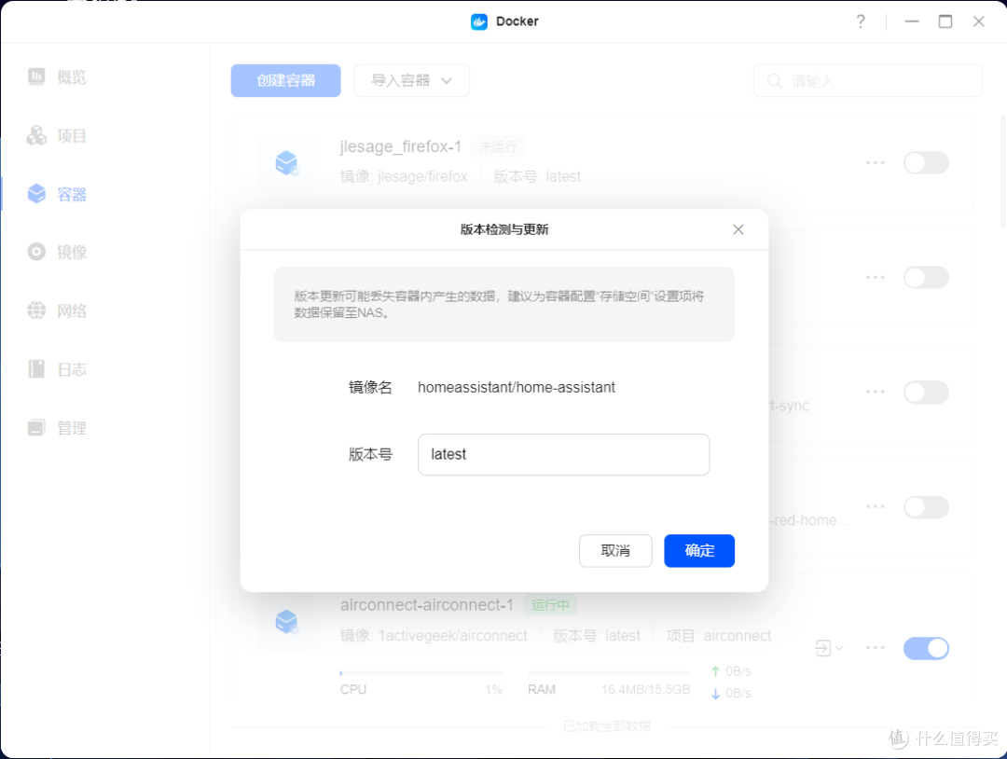Click the 容器 cube icon in sidebar

pos(36,193)
